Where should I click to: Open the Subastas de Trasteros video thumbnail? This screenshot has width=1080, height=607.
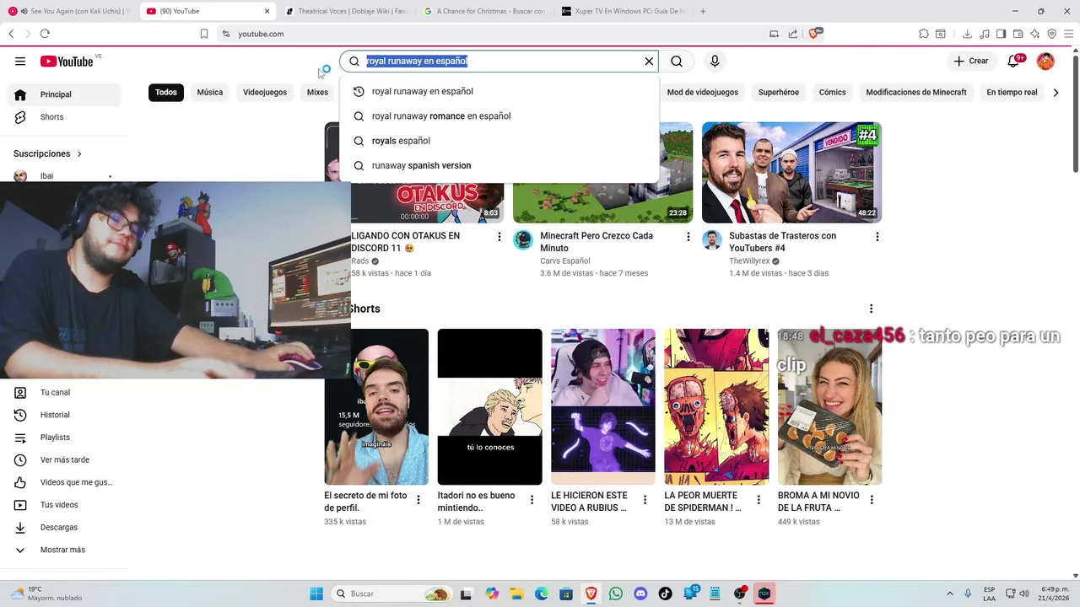click(791, 172)
